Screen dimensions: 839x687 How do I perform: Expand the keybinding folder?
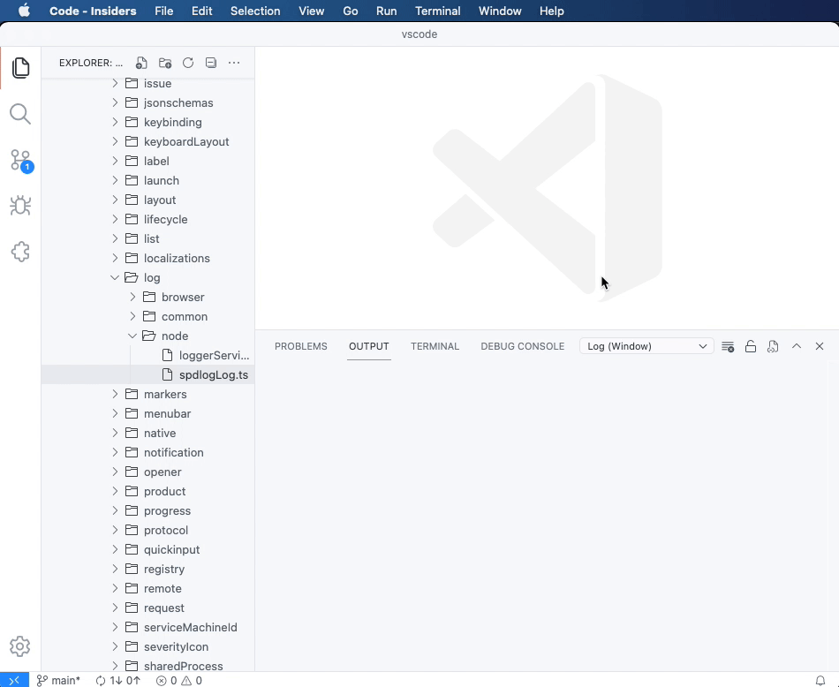click(115, 122)
